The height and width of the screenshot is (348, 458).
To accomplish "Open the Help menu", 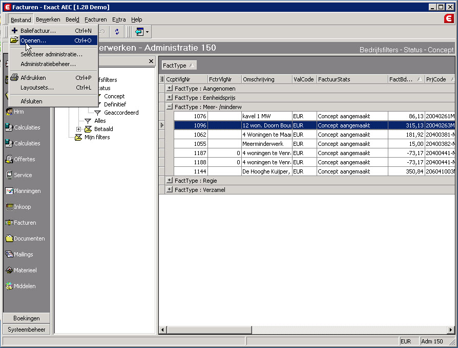I will click(x=137, y=19).
